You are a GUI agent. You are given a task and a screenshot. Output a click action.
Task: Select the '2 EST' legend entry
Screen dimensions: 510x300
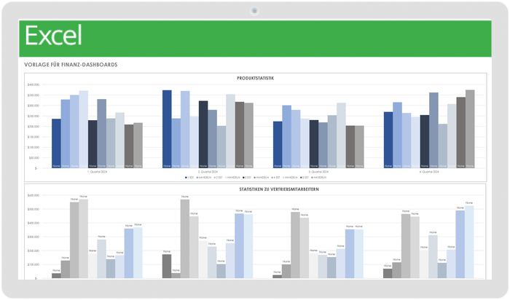pos(218,178)
